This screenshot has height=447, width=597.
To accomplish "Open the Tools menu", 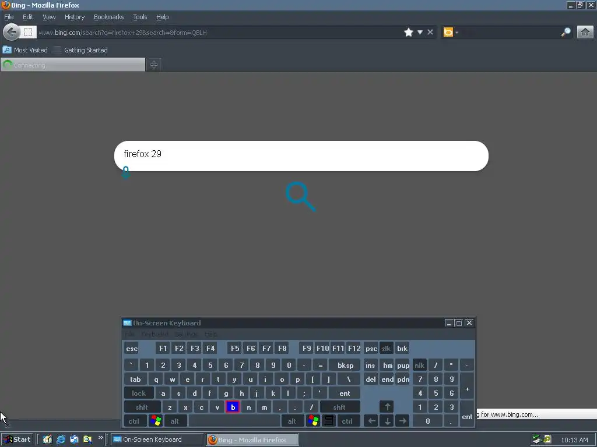I will point(140,17).
